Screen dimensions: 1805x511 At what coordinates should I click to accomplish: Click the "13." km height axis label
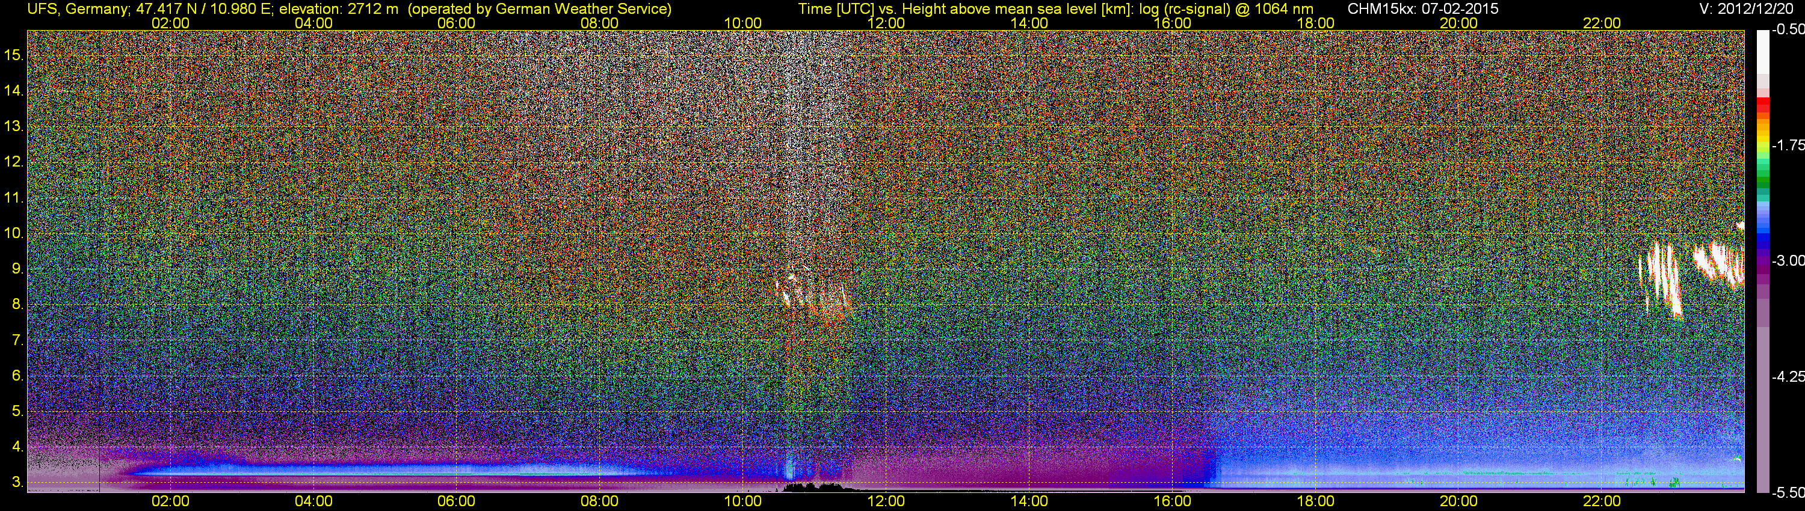[14, 126]
